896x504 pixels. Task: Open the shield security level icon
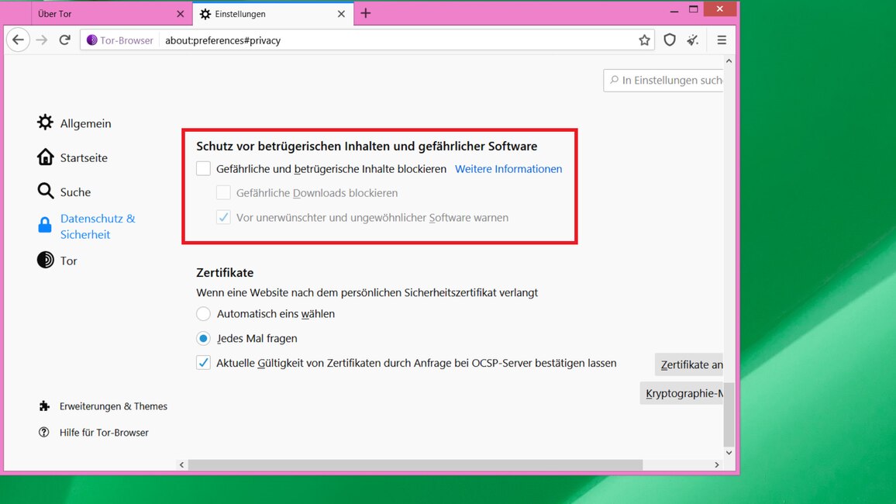coord(670,40)
